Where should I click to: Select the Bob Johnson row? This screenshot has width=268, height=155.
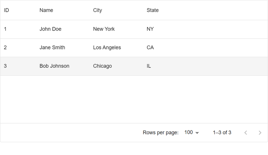[x=54, y=66]
